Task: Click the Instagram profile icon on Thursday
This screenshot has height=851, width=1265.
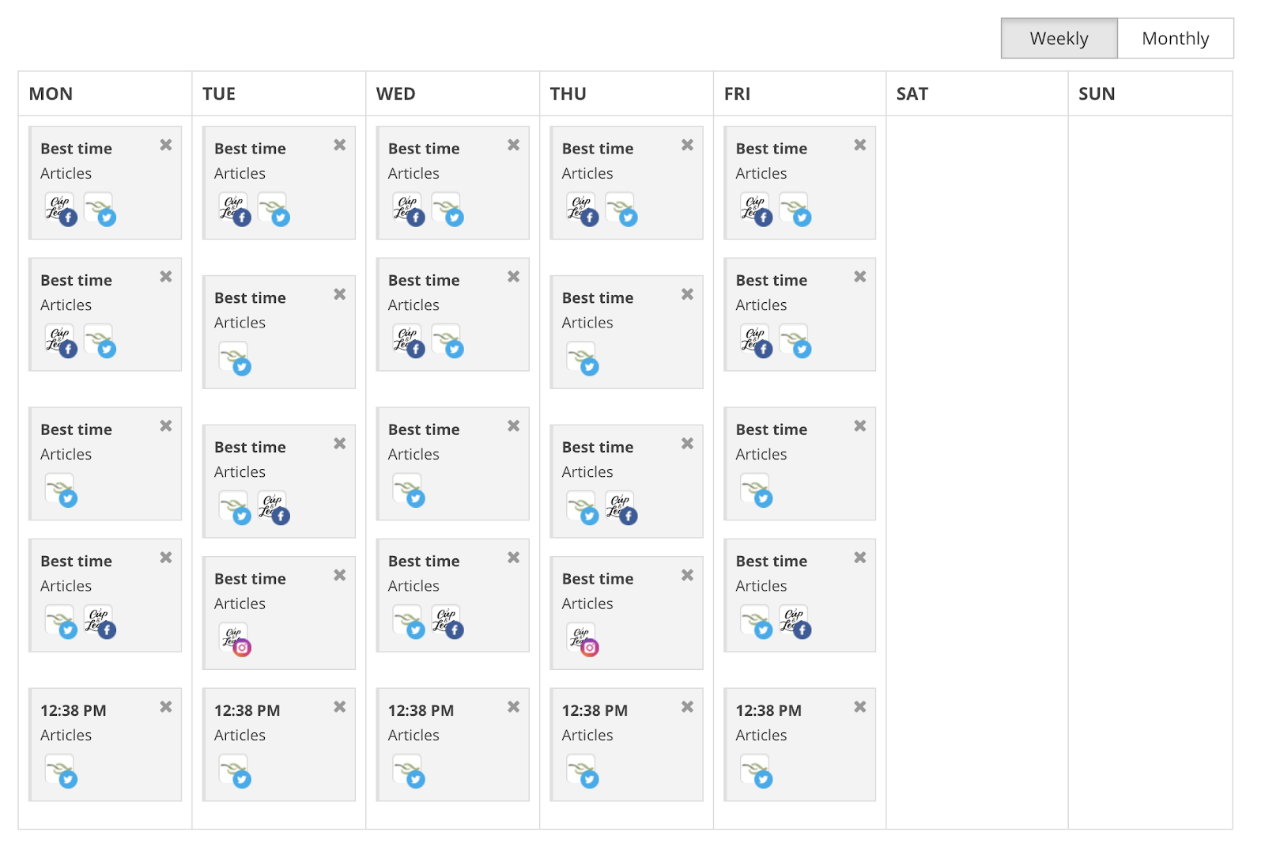Action: [x=583, y=639]
